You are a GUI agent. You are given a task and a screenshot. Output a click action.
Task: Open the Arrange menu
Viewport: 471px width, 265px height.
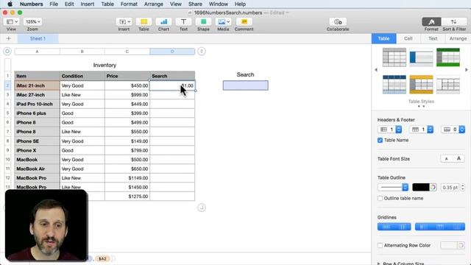pos(154,4)
